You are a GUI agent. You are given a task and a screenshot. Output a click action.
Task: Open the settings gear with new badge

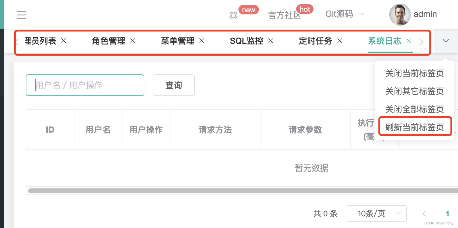point(233,16)
